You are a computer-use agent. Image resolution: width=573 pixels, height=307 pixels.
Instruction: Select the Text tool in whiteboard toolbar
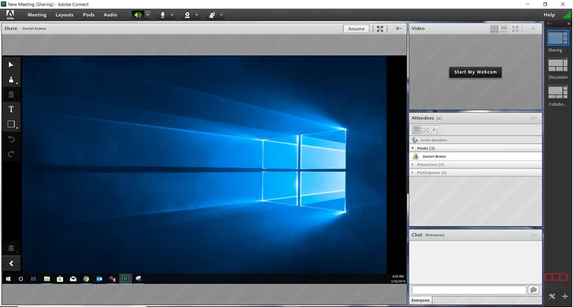(11, 109)
